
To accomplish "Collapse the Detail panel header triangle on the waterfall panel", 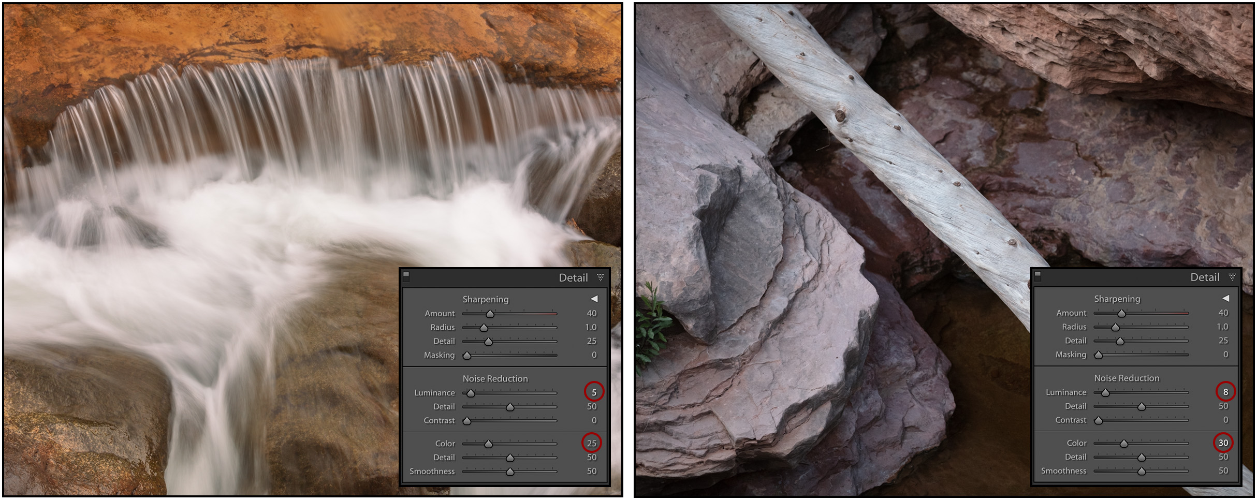I will 601,277.
